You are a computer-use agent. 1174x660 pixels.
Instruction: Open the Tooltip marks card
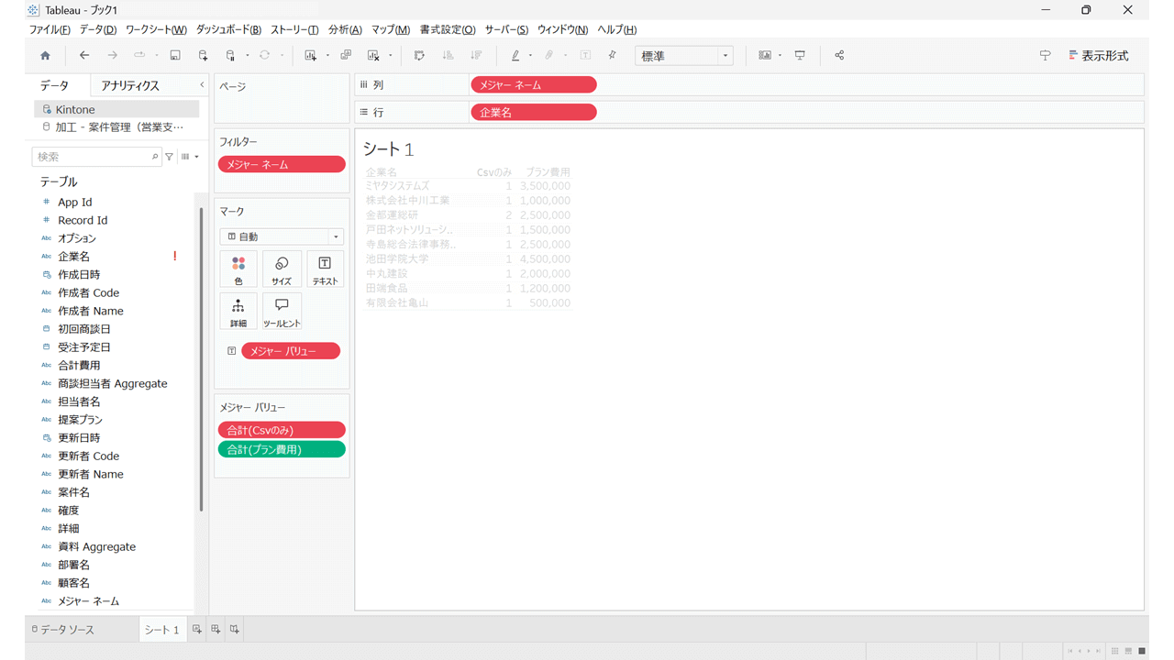[282, 311]
